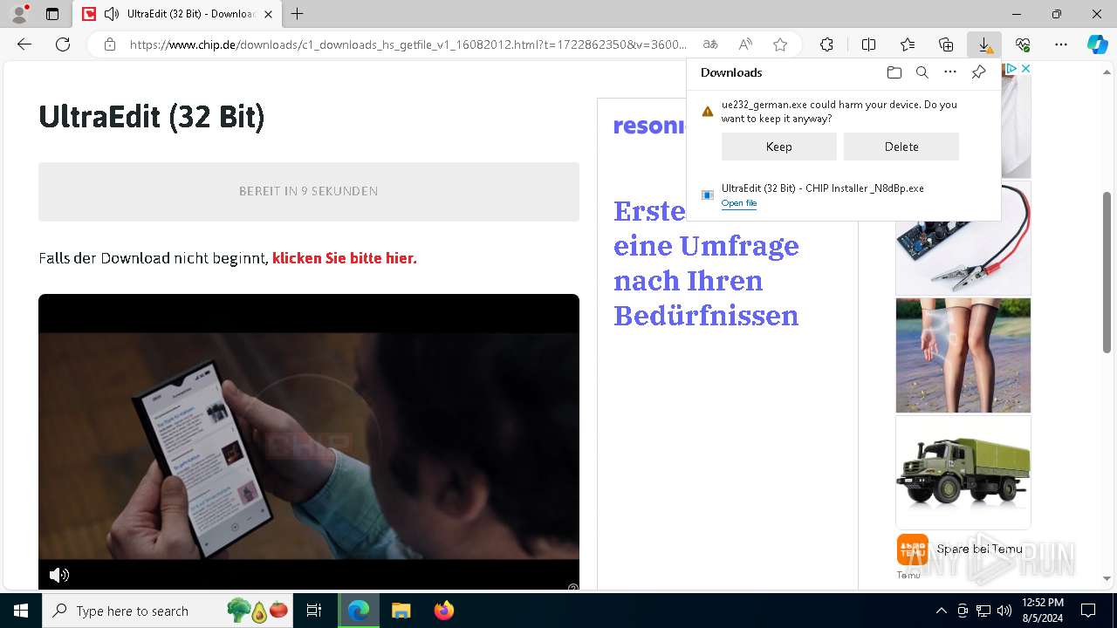Unmute the video speaker icon
This screenshot has height=628, width=1117.
[x=58, y=575]
